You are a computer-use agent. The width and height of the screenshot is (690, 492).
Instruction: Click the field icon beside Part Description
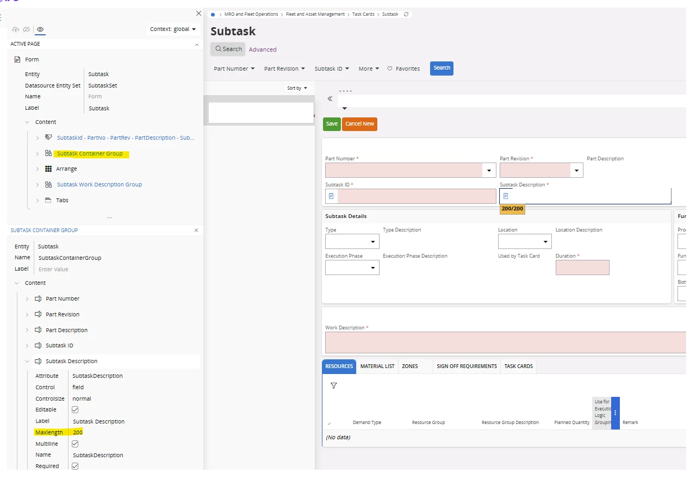pos(38,330)
